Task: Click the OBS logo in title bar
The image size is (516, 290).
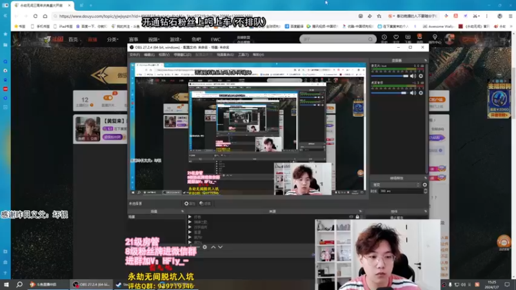Action: coord(132,47)
